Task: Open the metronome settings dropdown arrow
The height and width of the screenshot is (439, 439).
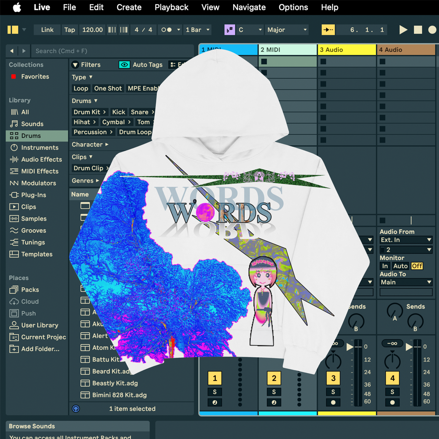Action: click(x=179, y=30)
